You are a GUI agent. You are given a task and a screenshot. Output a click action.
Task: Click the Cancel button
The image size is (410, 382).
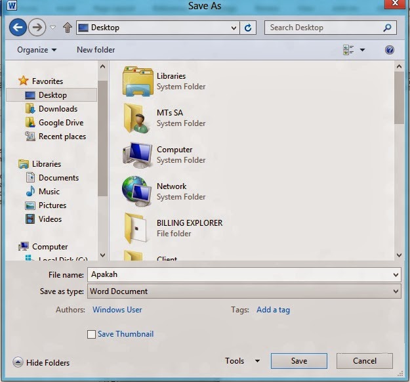coord(365,361)
